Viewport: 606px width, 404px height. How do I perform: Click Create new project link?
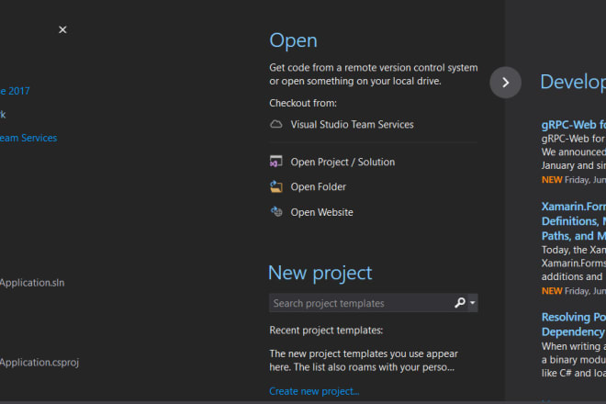coord(314,391)
